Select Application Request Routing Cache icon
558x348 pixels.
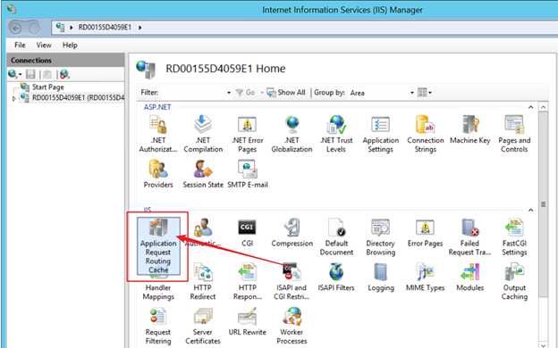coord(158,246)
